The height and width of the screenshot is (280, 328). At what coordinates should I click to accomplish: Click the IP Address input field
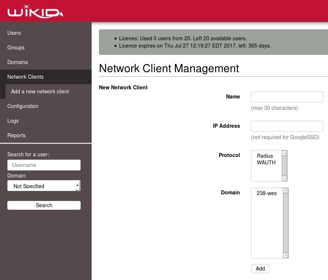point(287,126)
